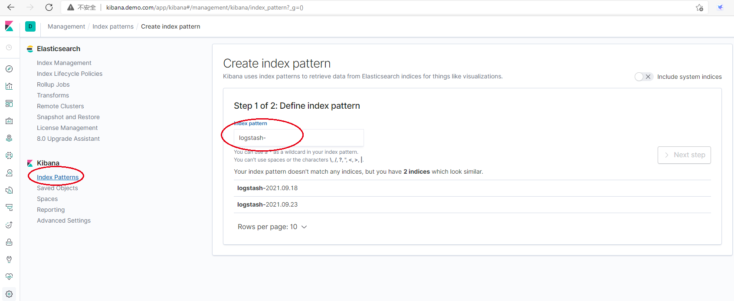Image resolution: width=734 pixels, height=301 pixels.
Task: Open Saved Objects
Action: pyautogui.click(x=57, y=188)
